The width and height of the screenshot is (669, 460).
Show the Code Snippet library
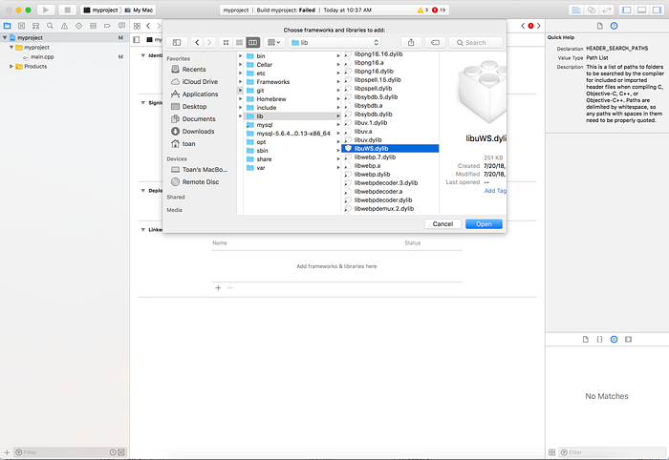599,340
